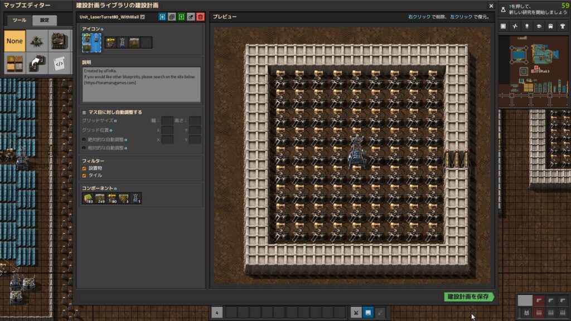The width and height of the screenshot is (571, 321).
Task: Click the hazard tile component count 3
Action: (123, 198)
